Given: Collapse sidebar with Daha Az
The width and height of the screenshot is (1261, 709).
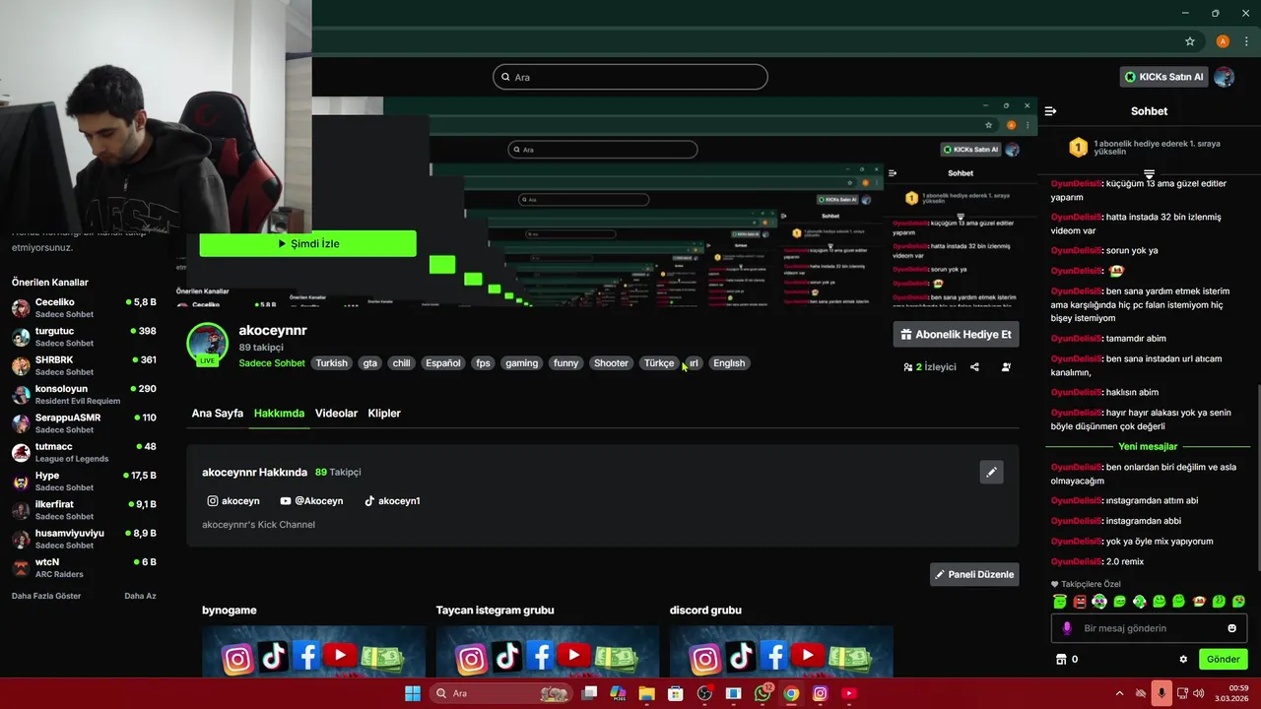Looking at the screenshot, I should 140,596.
